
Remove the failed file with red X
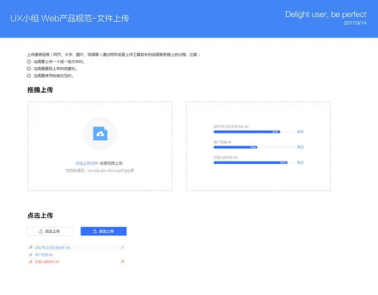tap(122, 262)
